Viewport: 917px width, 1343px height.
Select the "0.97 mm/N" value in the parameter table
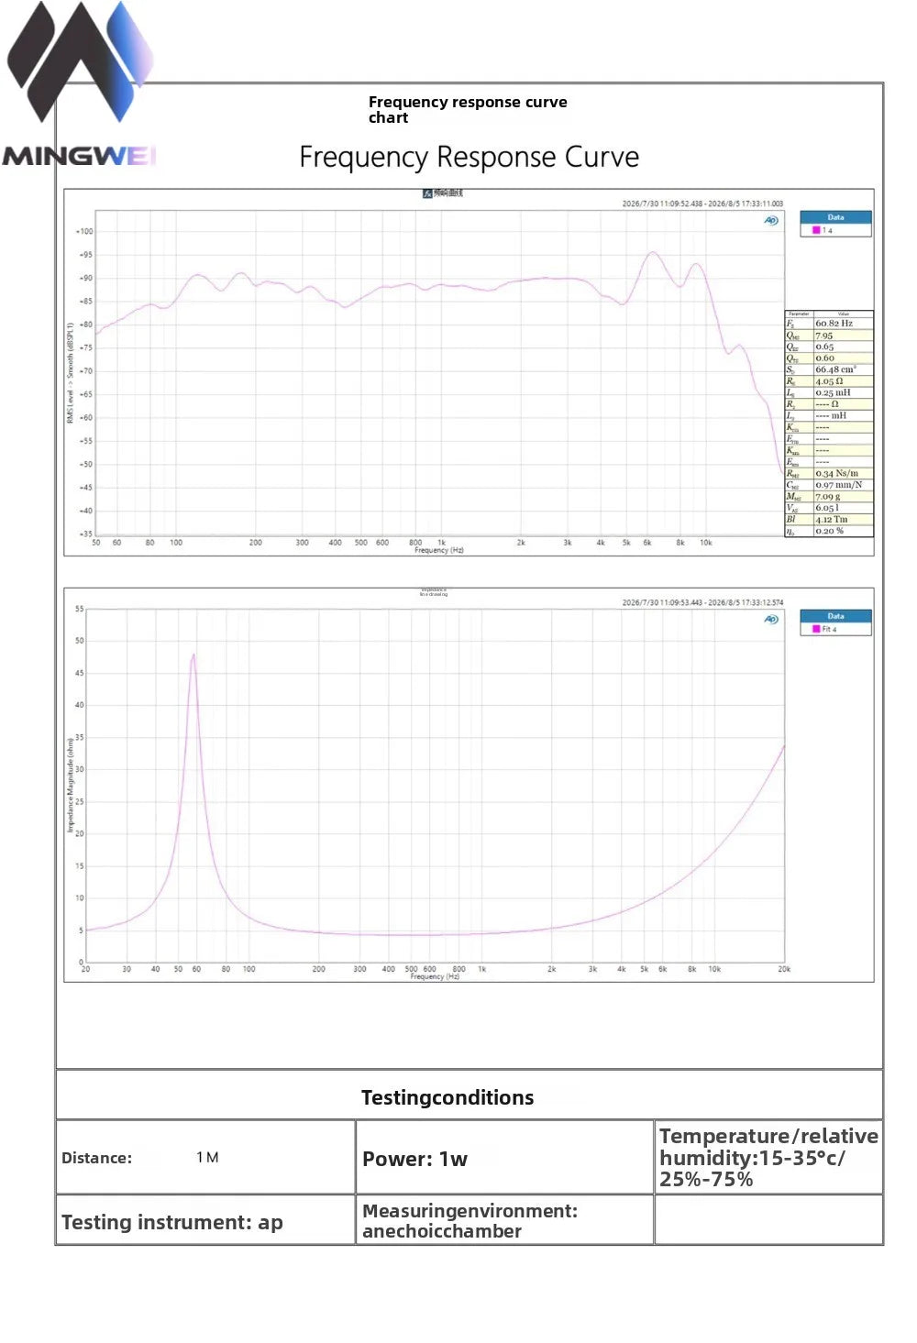point(839,485)
